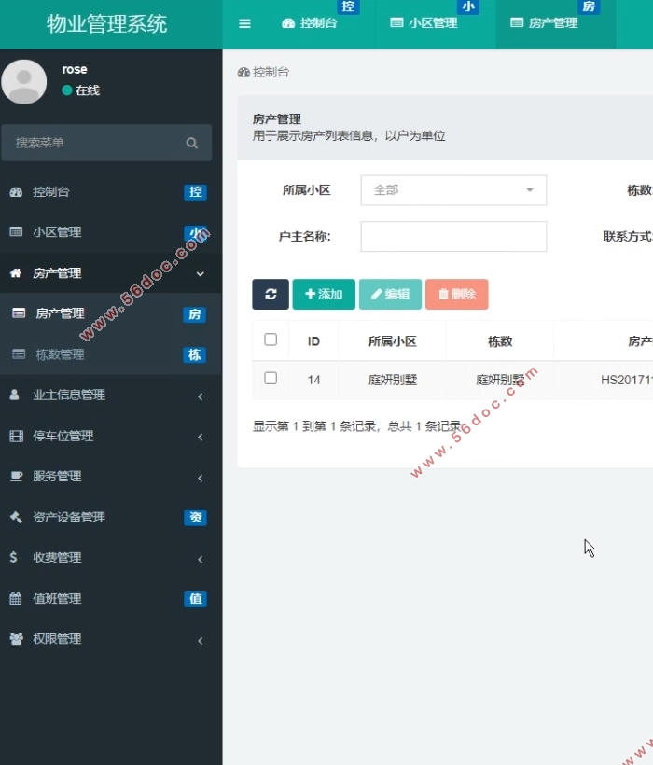The width and height of the screenshot is (653, 765).
Task: Click the green 添加 button
Action: coord(324,294)
